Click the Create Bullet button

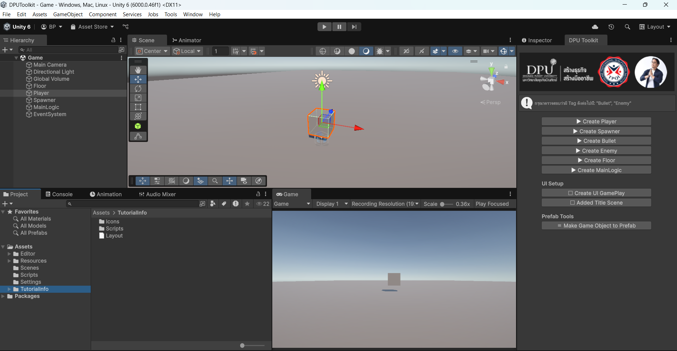[x=596, y=141]
